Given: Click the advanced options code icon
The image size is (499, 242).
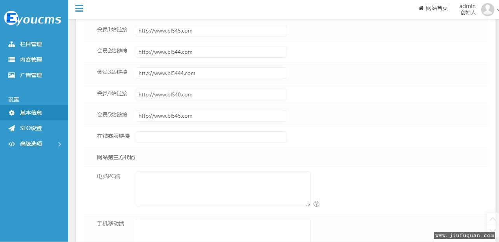Looking at the screenshot, I should 12,144.
